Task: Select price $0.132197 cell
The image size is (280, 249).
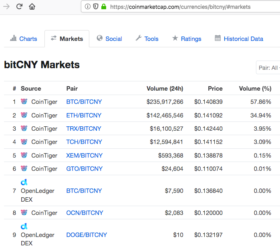Action: point(208,235)
